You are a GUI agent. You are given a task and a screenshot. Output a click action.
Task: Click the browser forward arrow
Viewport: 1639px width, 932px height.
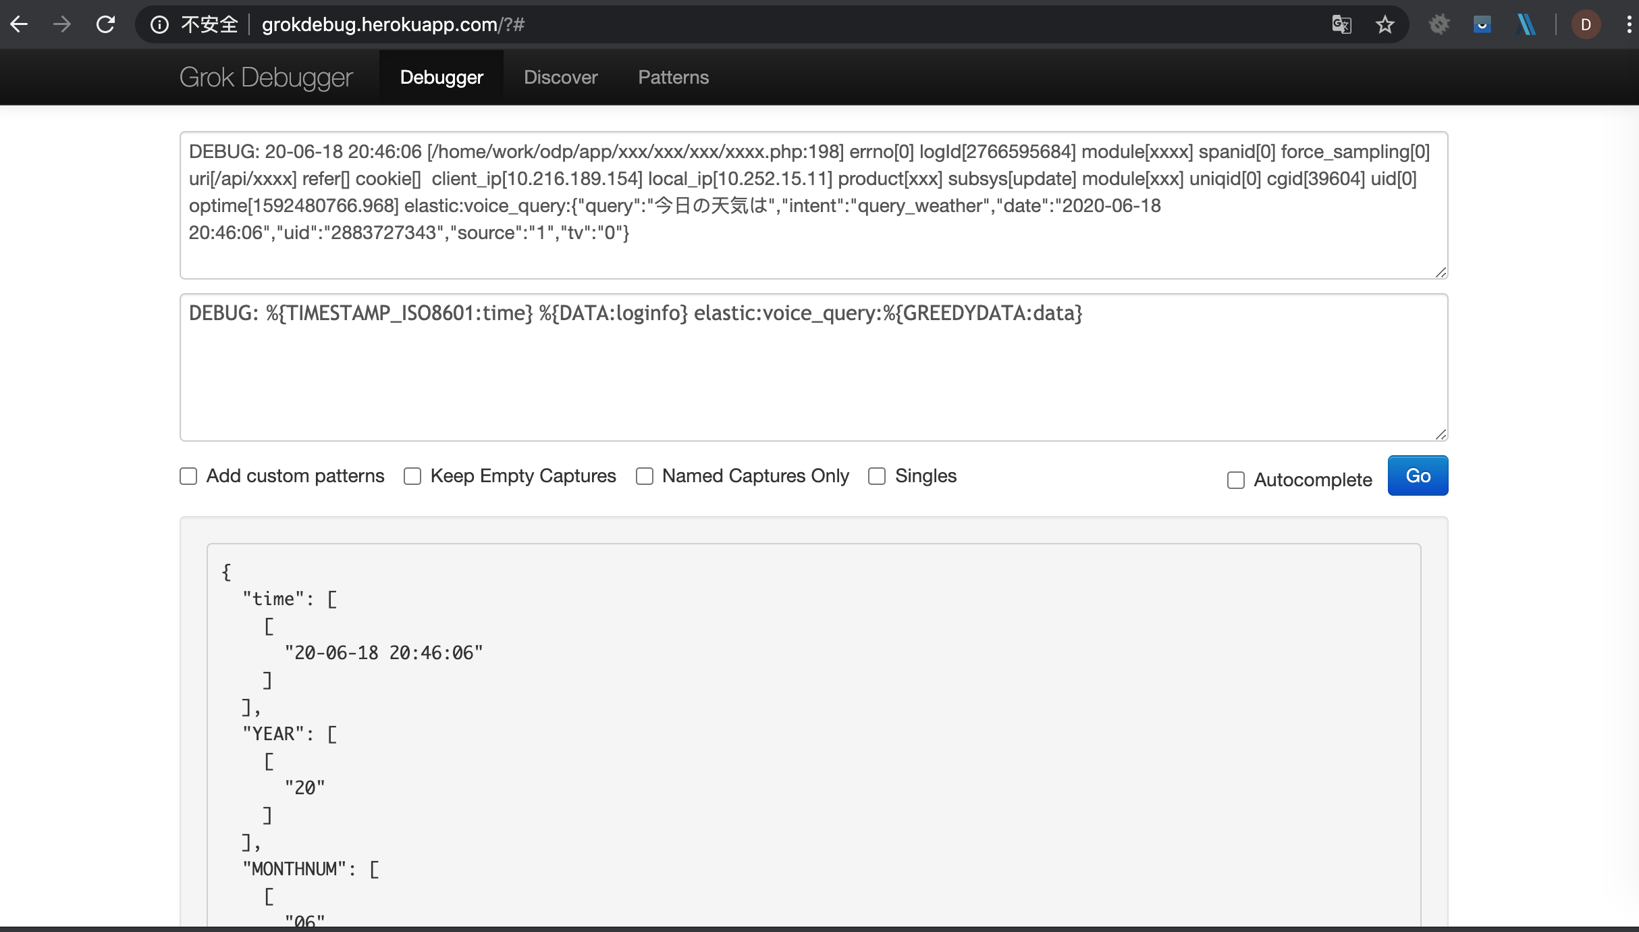(62, 25)
